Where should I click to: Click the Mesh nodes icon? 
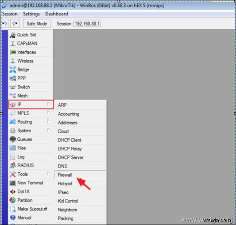pos(13,96)
